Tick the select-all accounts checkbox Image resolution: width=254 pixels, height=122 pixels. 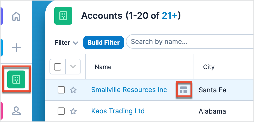pyautogui.click(x=58, y=67)
